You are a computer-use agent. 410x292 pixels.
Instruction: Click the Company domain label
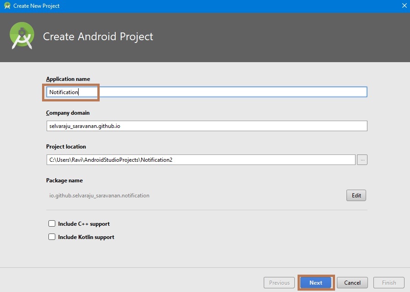[x=68, y=113]
